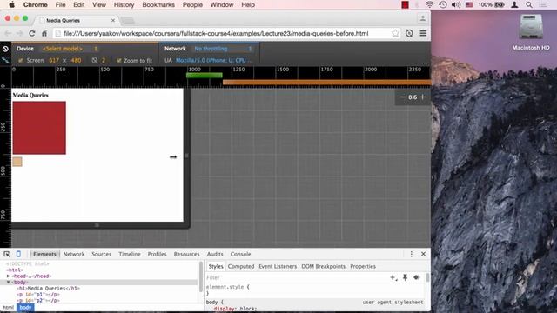Open the Network throttling dropdown
557x313 pixels.
pos(223,49)
